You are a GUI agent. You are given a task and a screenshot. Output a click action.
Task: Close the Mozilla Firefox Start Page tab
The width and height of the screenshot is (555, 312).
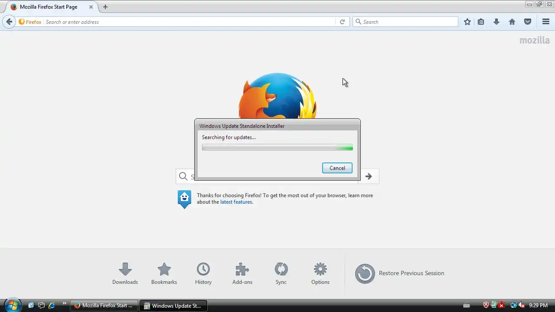coord(91,7)
